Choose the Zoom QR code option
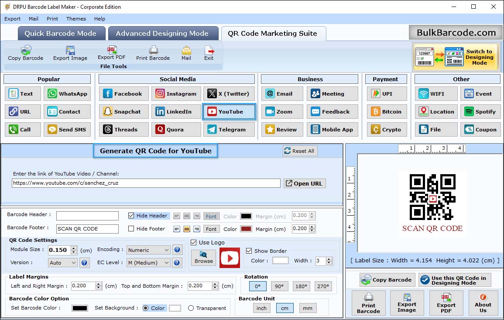Screen dimensions: 504x320 282,112
